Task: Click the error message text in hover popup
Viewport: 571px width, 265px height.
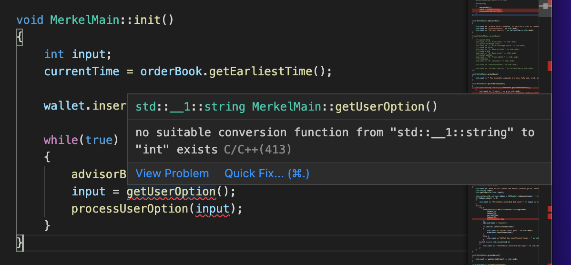Action: [335, 141]
